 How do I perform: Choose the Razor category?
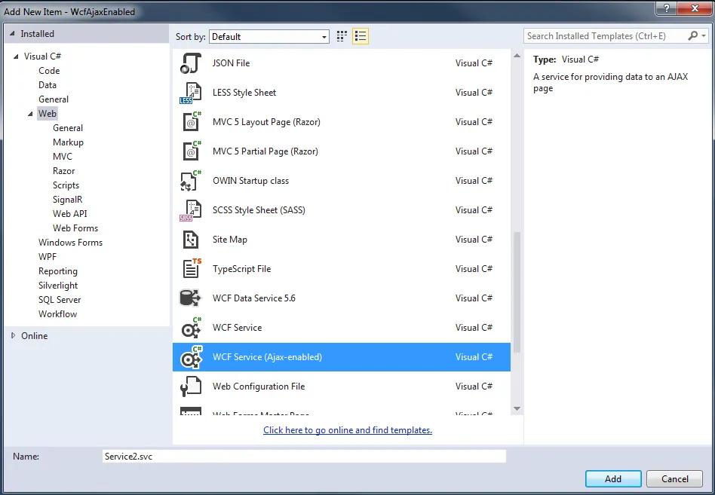tap(64, 171)
